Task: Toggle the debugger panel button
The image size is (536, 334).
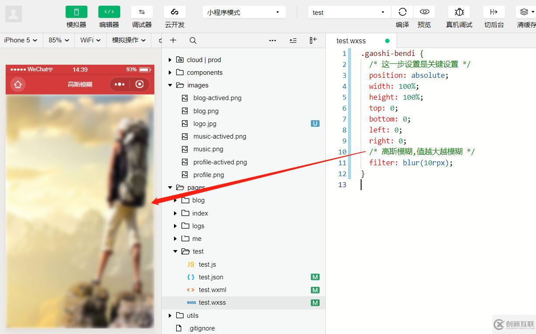Action: tap(142, 12)
